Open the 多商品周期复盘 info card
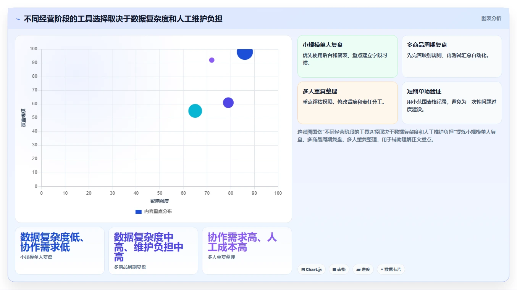The image size is (517, 290). pos(452,56)
